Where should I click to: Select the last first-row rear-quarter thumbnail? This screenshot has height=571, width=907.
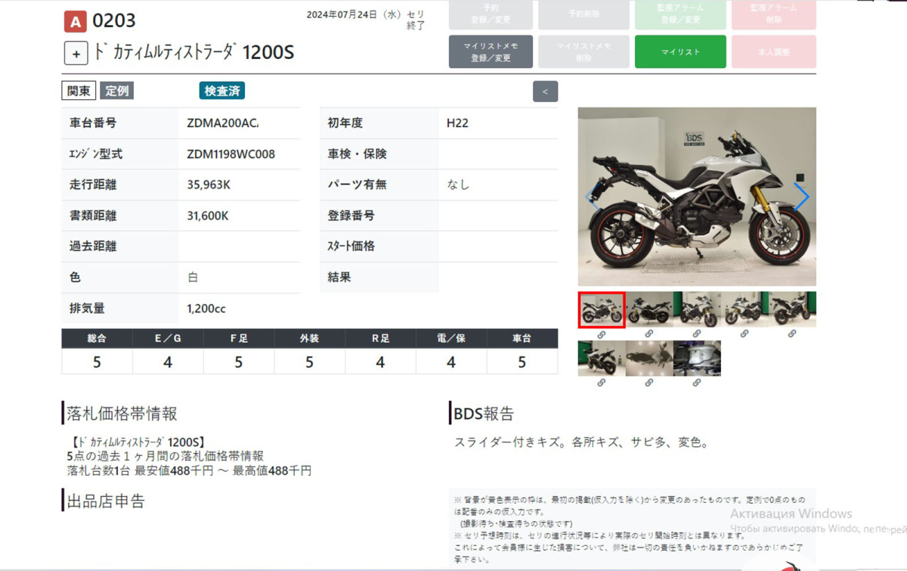click(792, 310)
